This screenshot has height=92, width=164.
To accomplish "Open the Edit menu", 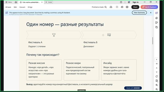I will (15, 7).
